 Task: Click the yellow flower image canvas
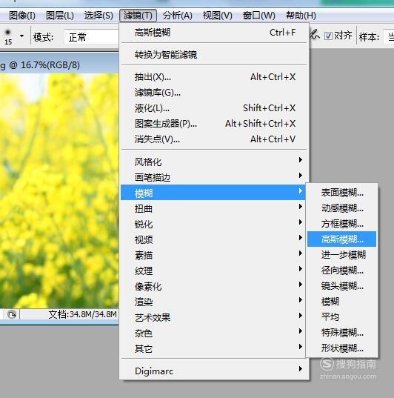(x=59, y=190)
